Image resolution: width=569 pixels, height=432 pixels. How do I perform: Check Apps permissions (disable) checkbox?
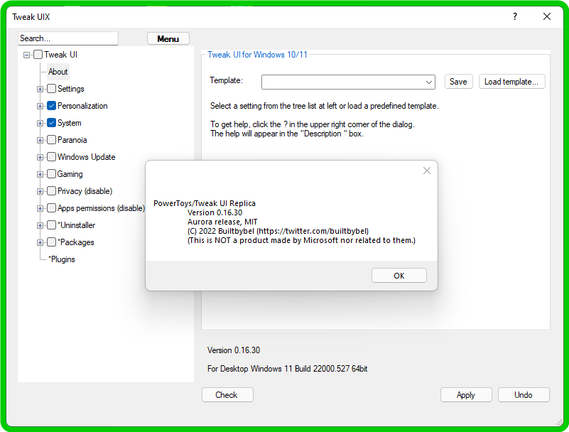point(52,208)
